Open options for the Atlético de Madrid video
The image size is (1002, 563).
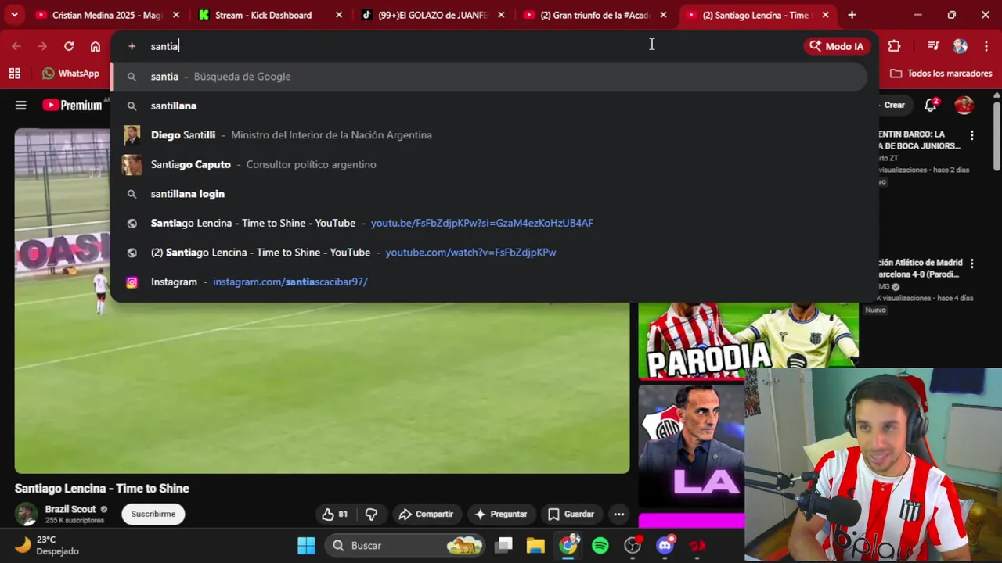click(x=971, y=264)
